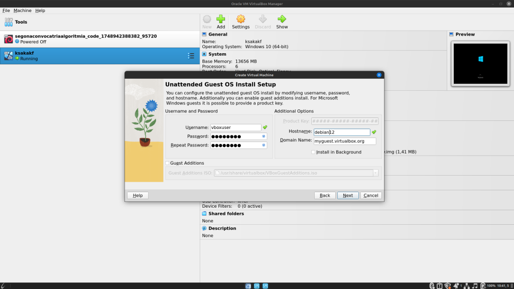Close the Create Virtual Machine dialog

(379, 75)
